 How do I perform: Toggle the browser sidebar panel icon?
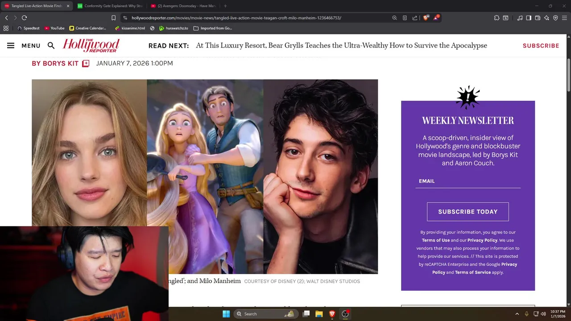(529, 18)
